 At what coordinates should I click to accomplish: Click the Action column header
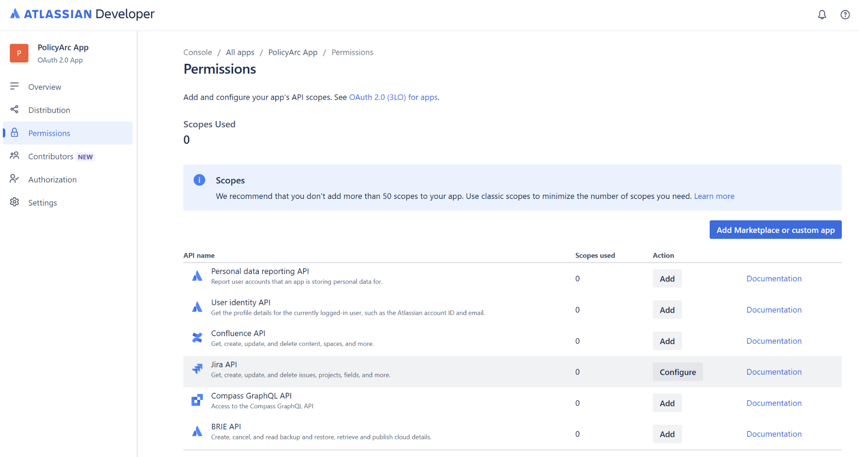663,255
